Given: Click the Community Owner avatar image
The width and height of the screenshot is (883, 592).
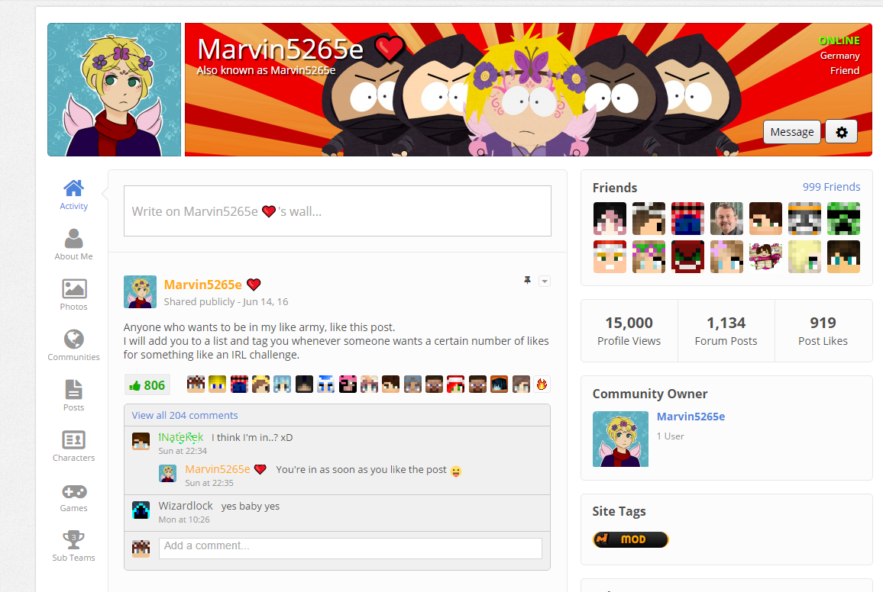Looking at the screenshot, I should coord(620,439).
